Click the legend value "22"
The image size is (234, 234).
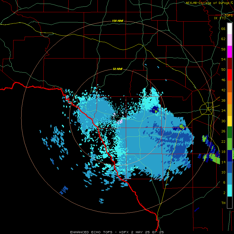(223, 141)
